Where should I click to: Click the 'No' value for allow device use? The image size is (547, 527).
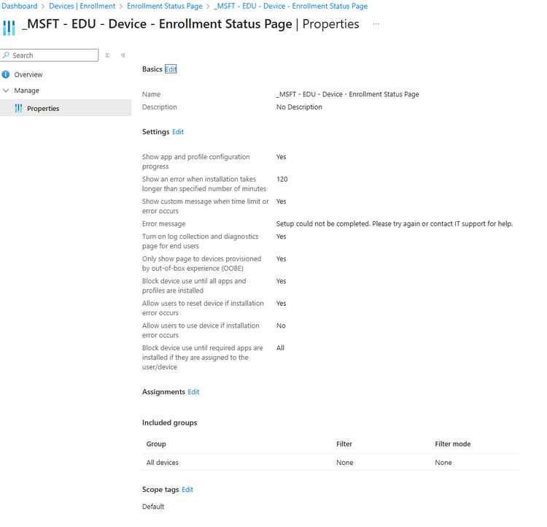(x=281, y=326)
